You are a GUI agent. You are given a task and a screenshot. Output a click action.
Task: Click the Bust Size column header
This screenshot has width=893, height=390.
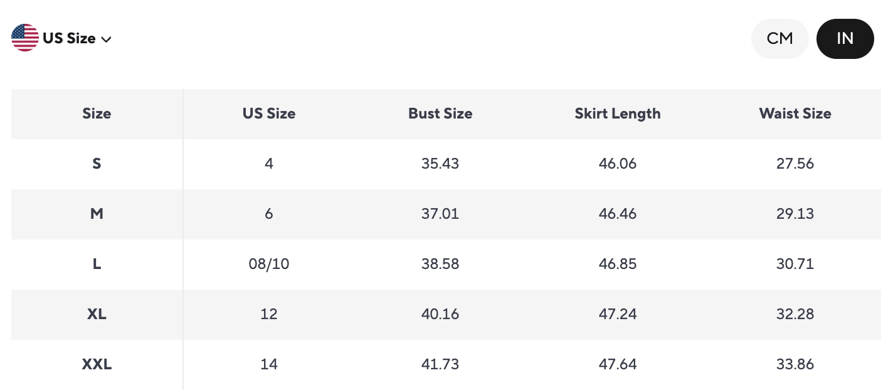(440, 113)
